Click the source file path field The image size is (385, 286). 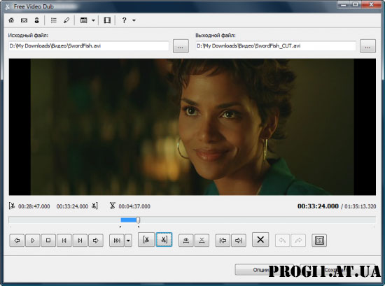pyautogui.click(x=89, y=46)
